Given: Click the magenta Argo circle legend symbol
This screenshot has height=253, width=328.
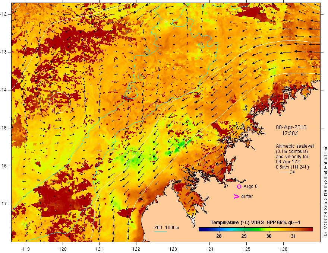Looking at the screenshot, I should coord(239,187).
